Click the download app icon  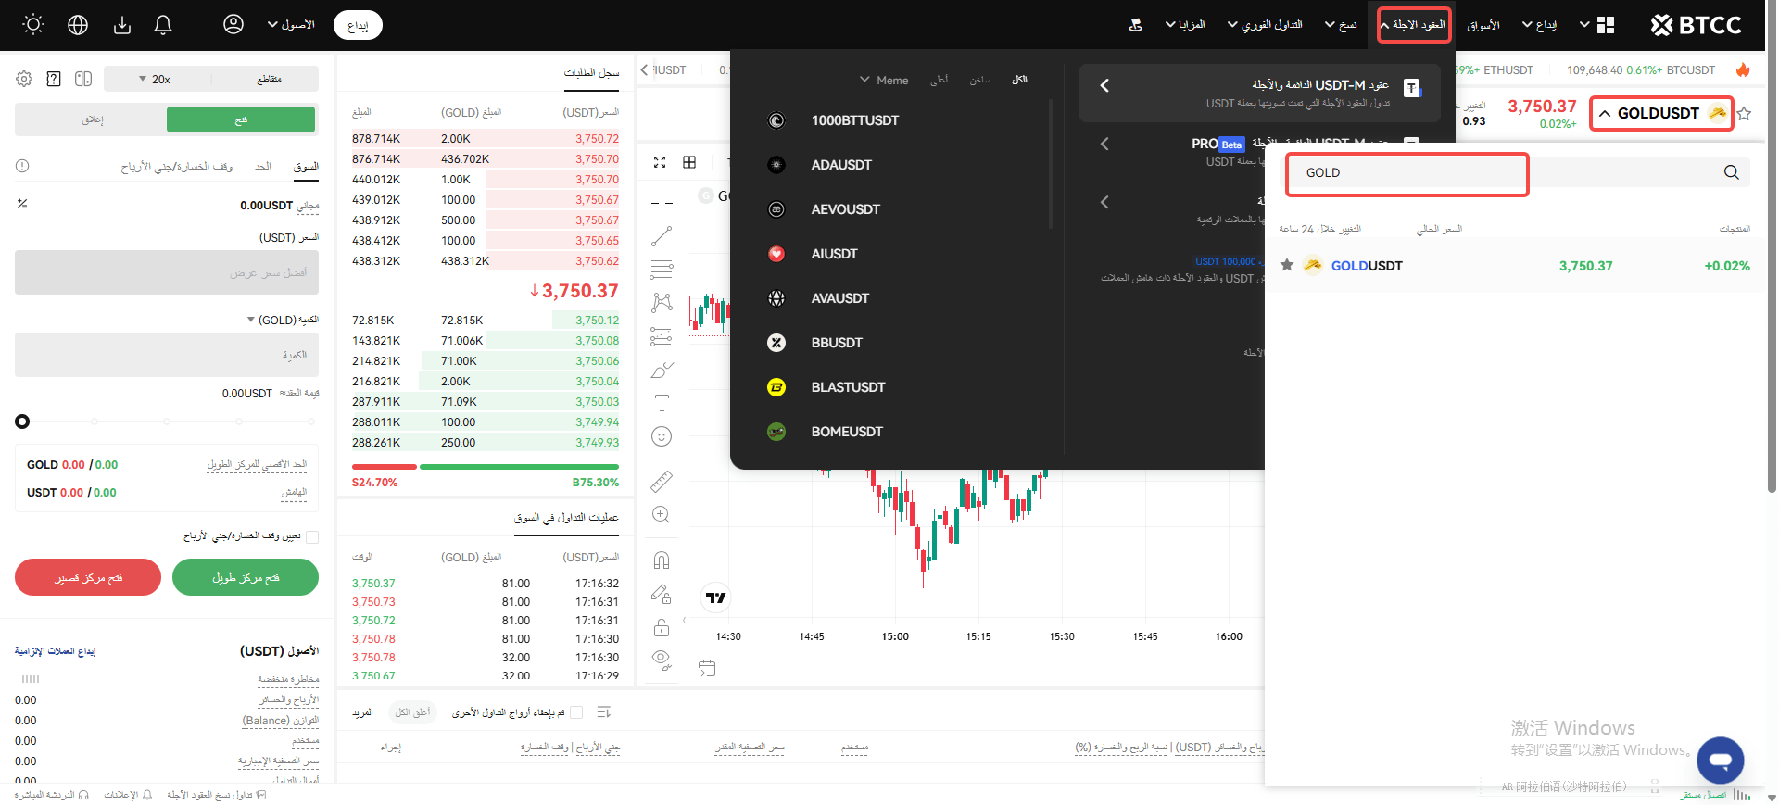pyautogui.click(x=122, y=25)
